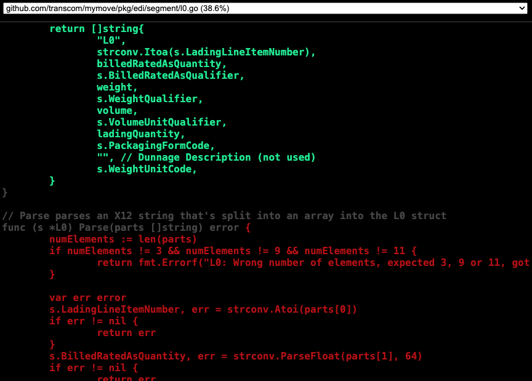This screenshot has height=381, width=532.
Task: Click the "numElements := len(parts)" line
Action: pos(123,239)
